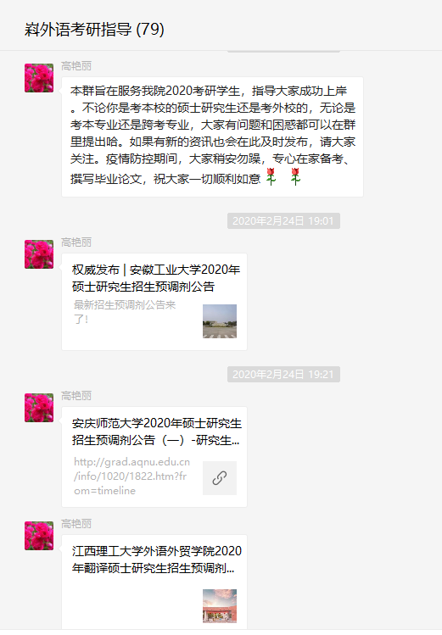Open the 权威发布 安徽工业大学2020年 article card
The width and height of the screenshot is (442, 635).
point(154,302)
